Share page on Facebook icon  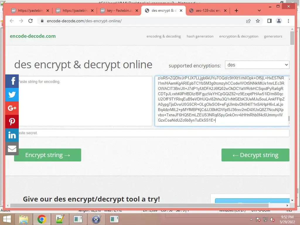12,81
